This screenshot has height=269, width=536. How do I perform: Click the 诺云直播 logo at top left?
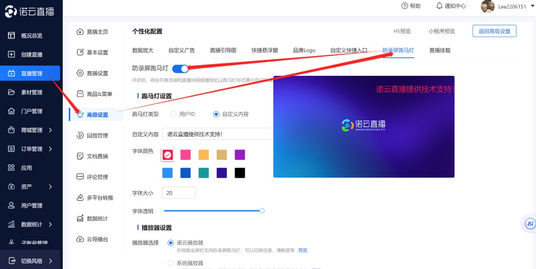pyautogui.click(x=29, y=11)
